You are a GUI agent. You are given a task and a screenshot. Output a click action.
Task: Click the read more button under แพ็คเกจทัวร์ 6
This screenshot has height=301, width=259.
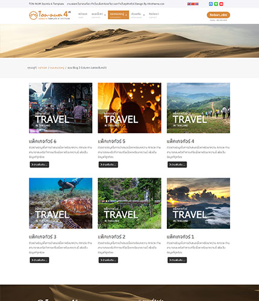coord(39,164)
